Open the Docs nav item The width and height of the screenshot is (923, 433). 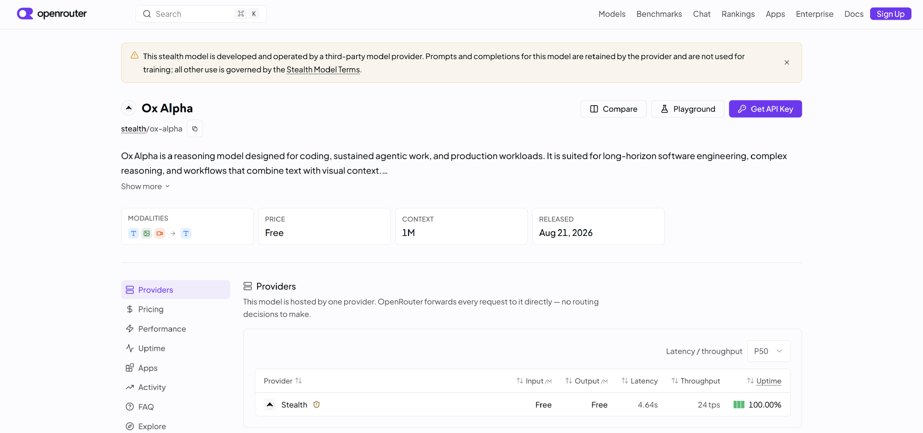tap(854, 14)
